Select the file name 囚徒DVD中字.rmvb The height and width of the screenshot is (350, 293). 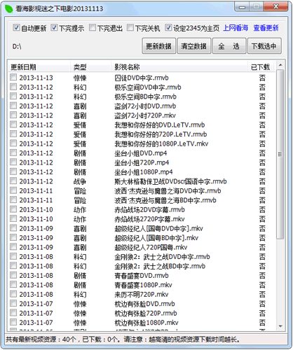pos(142,78)
